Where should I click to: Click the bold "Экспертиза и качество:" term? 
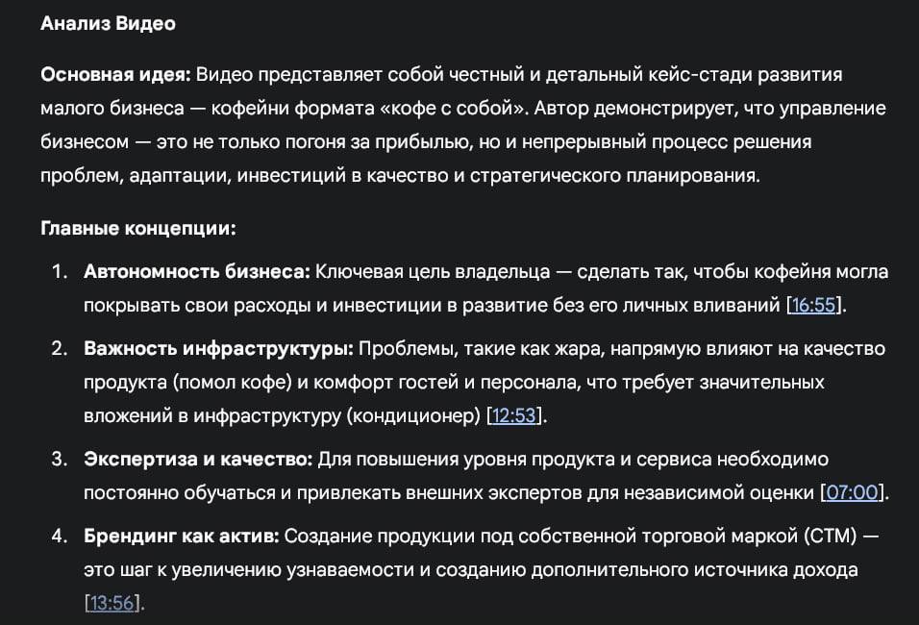pos(198,460)
